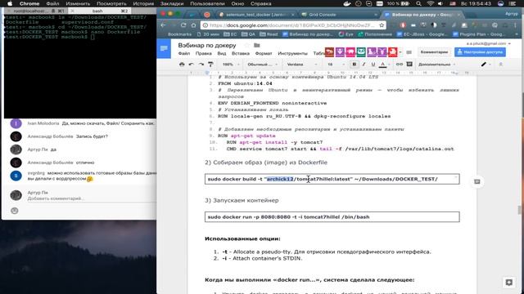This screenshot has width=524, height=294.
Task: Toggle italic formatting
Action: 364,65
